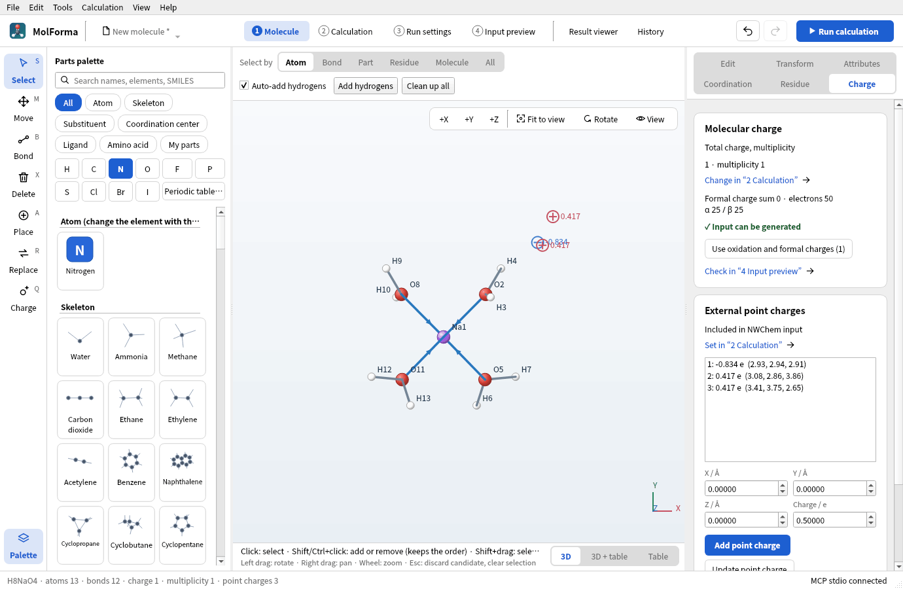Switch to the Replace tool
Viewport: 903px width, 589px height.
[24, 261]
